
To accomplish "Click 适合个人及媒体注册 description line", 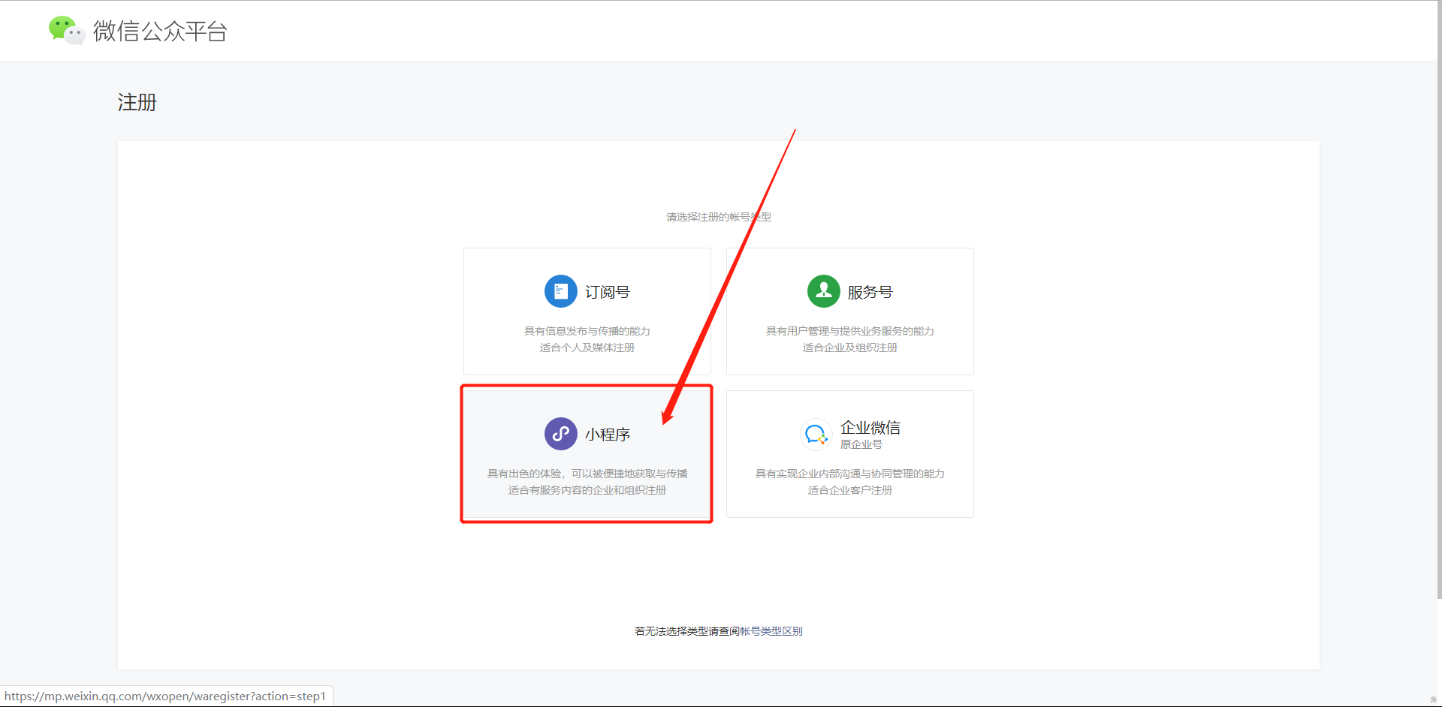I will click(587, 347).
